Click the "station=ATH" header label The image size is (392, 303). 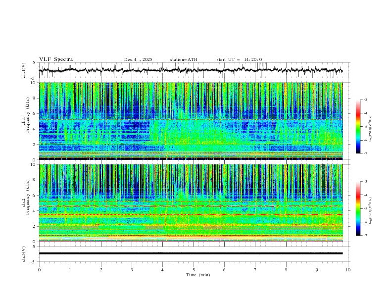[x=184, y=59]
